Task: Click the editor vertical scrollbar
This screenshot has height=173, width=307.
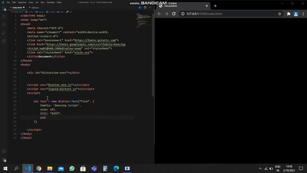Action: [x=153, y=55]
